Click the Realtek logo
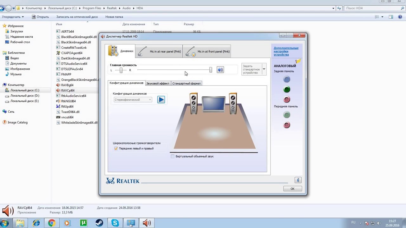The height and width of the screenshot is (228, 406). point(123,181)
